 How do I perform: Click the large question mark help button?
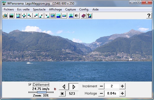(x=149, y=15)
